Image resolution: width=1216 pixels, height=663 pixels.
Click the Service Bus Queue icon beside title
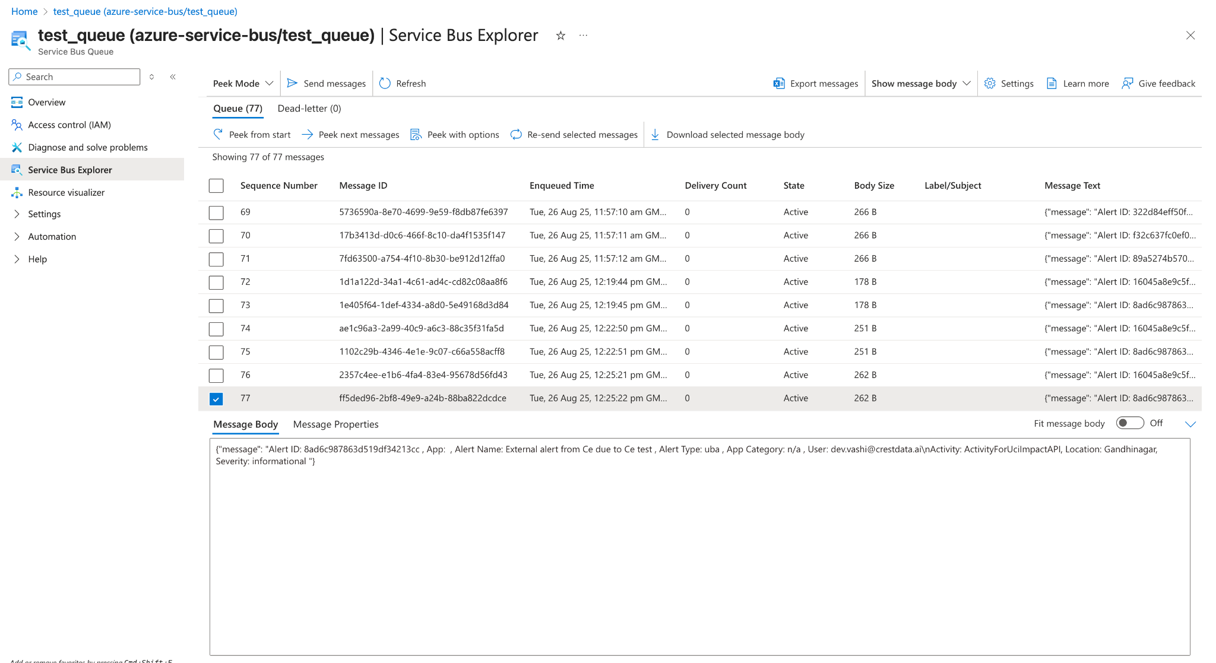(20, 40)
